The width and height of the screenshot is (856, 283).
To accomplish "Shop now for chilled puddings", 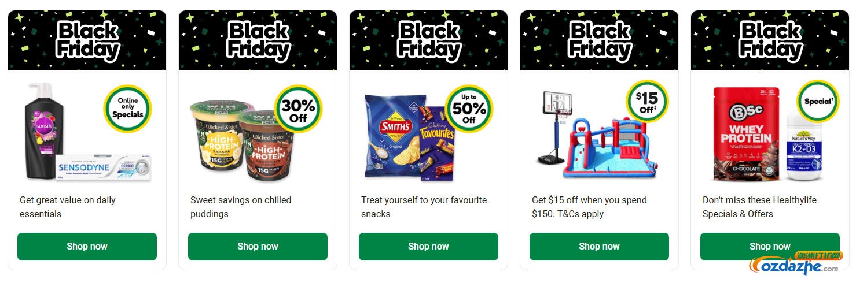I will tap(258, 246).
